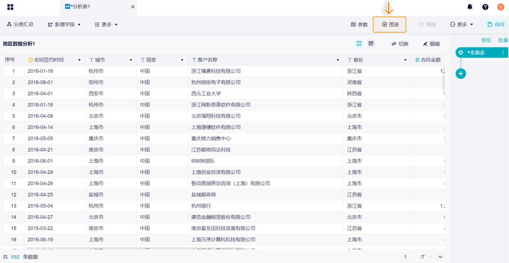Click 切换 to switch table
Viewport: 509px width, 263px height.
pos(400,44)
